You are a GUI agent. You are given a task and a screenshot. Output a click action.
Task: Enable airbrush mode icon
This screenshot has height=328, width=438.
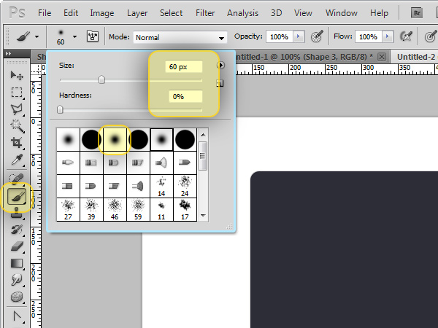coord(406,36)
